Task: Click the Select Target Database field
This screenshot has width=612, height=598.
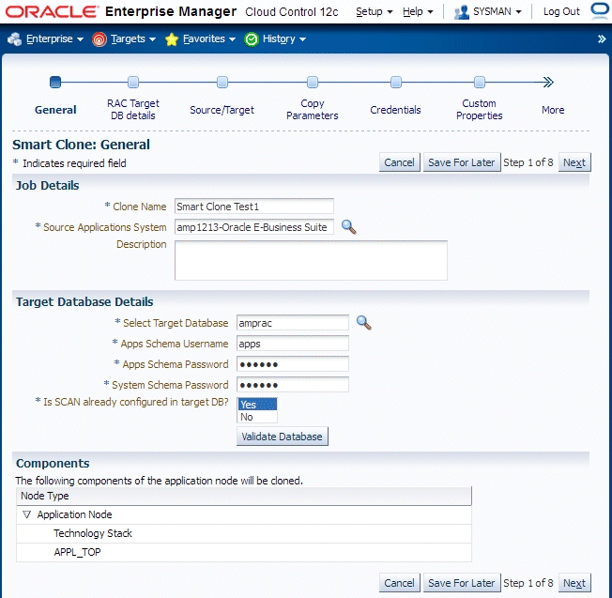Action: 292,323
